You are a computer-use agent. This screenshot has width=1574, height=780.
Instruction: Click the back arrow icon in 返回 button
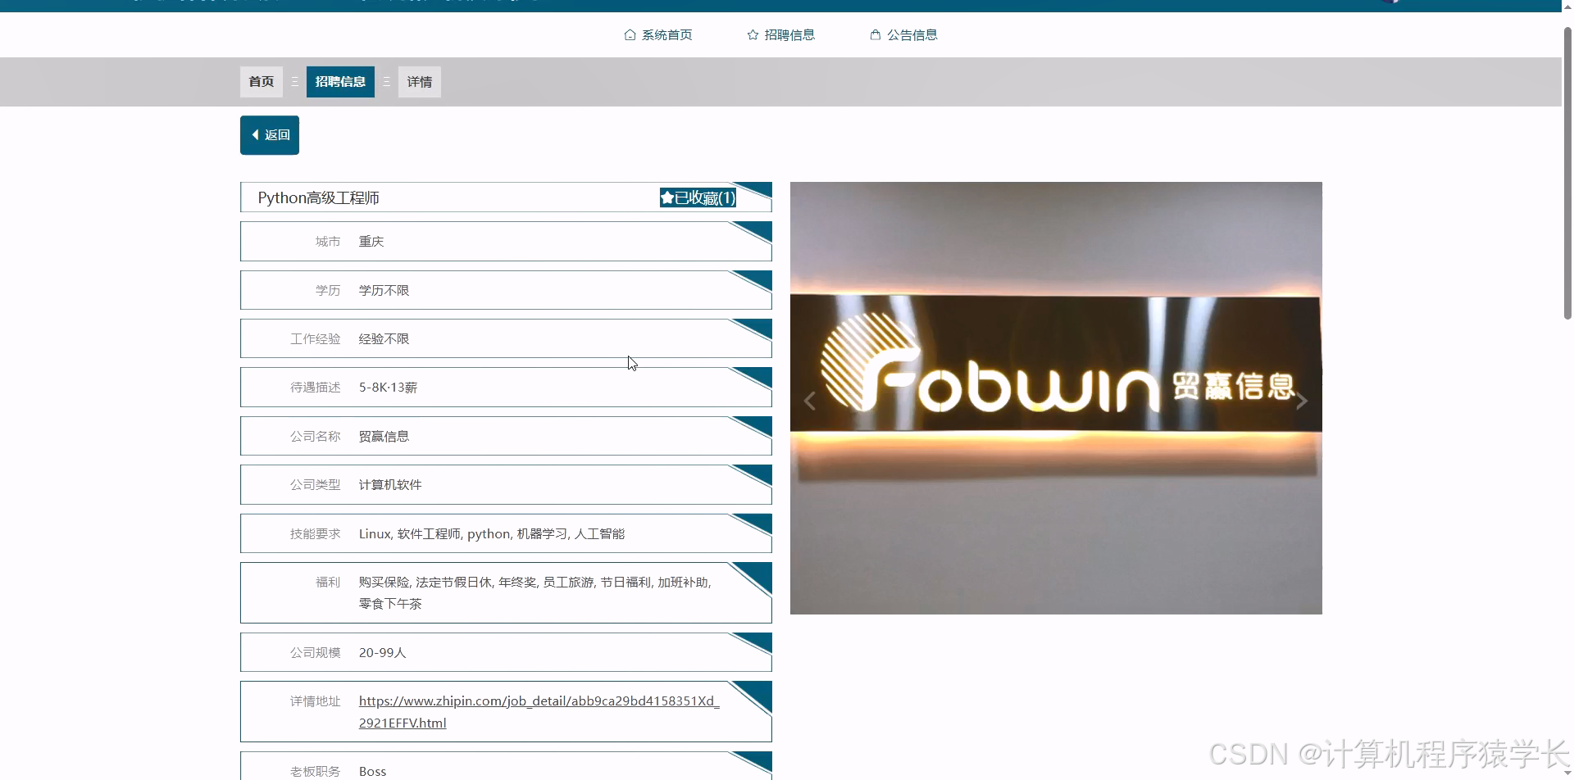[256, 135]
